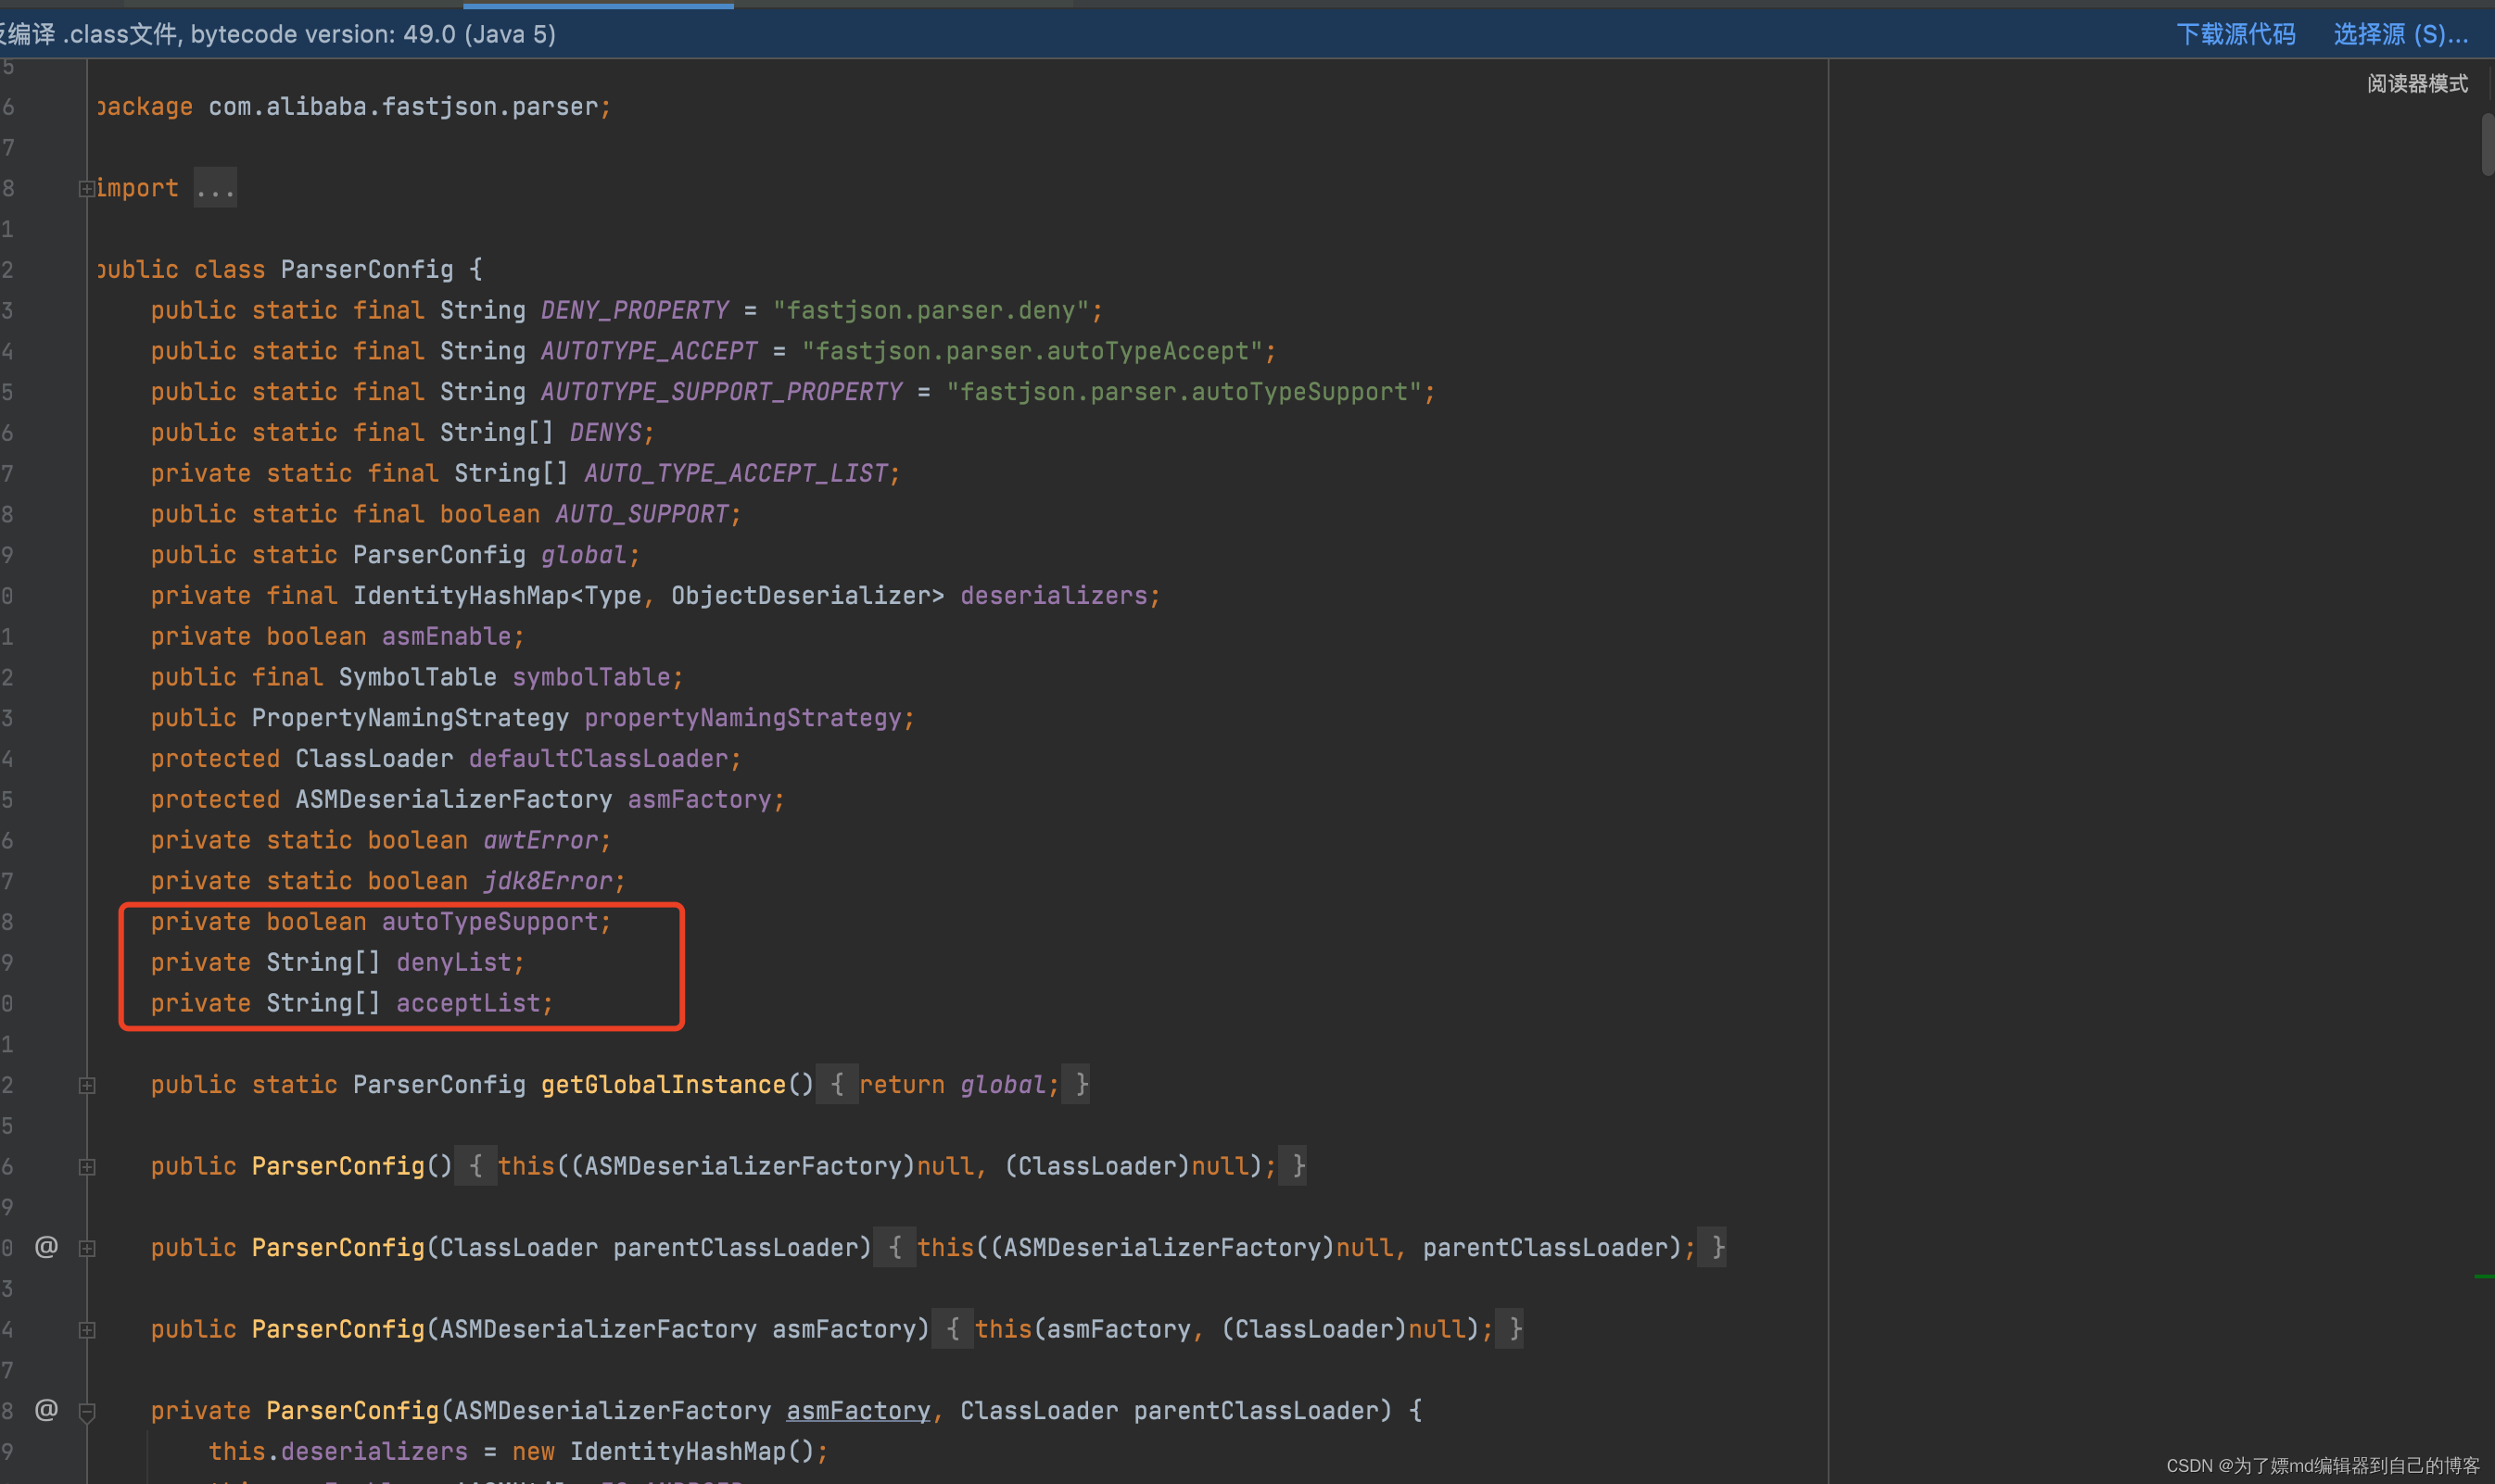Viewport: 2495px width, 1484px height.
Task: Click the @ gutter icon beside ParserConfig(ClassLoader)
Action: pyautogui.click(x=46, y=1247)
